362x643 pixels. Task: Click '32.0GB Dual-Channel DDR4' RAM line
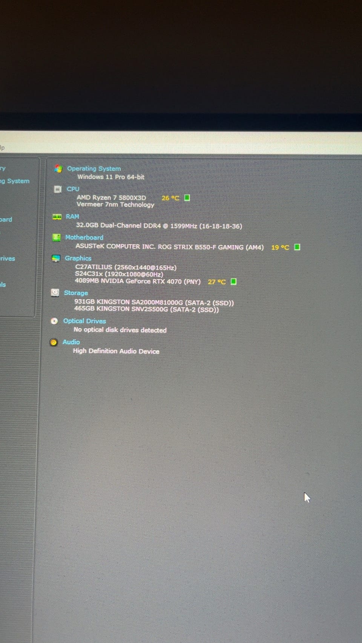tap(159, 226)
